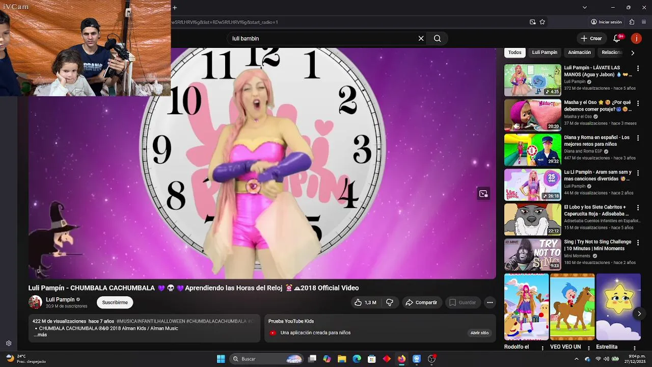Open Microsoft Edge from the taskbar
This screenshot has width=652, height=367.
[x=357, y=359]
